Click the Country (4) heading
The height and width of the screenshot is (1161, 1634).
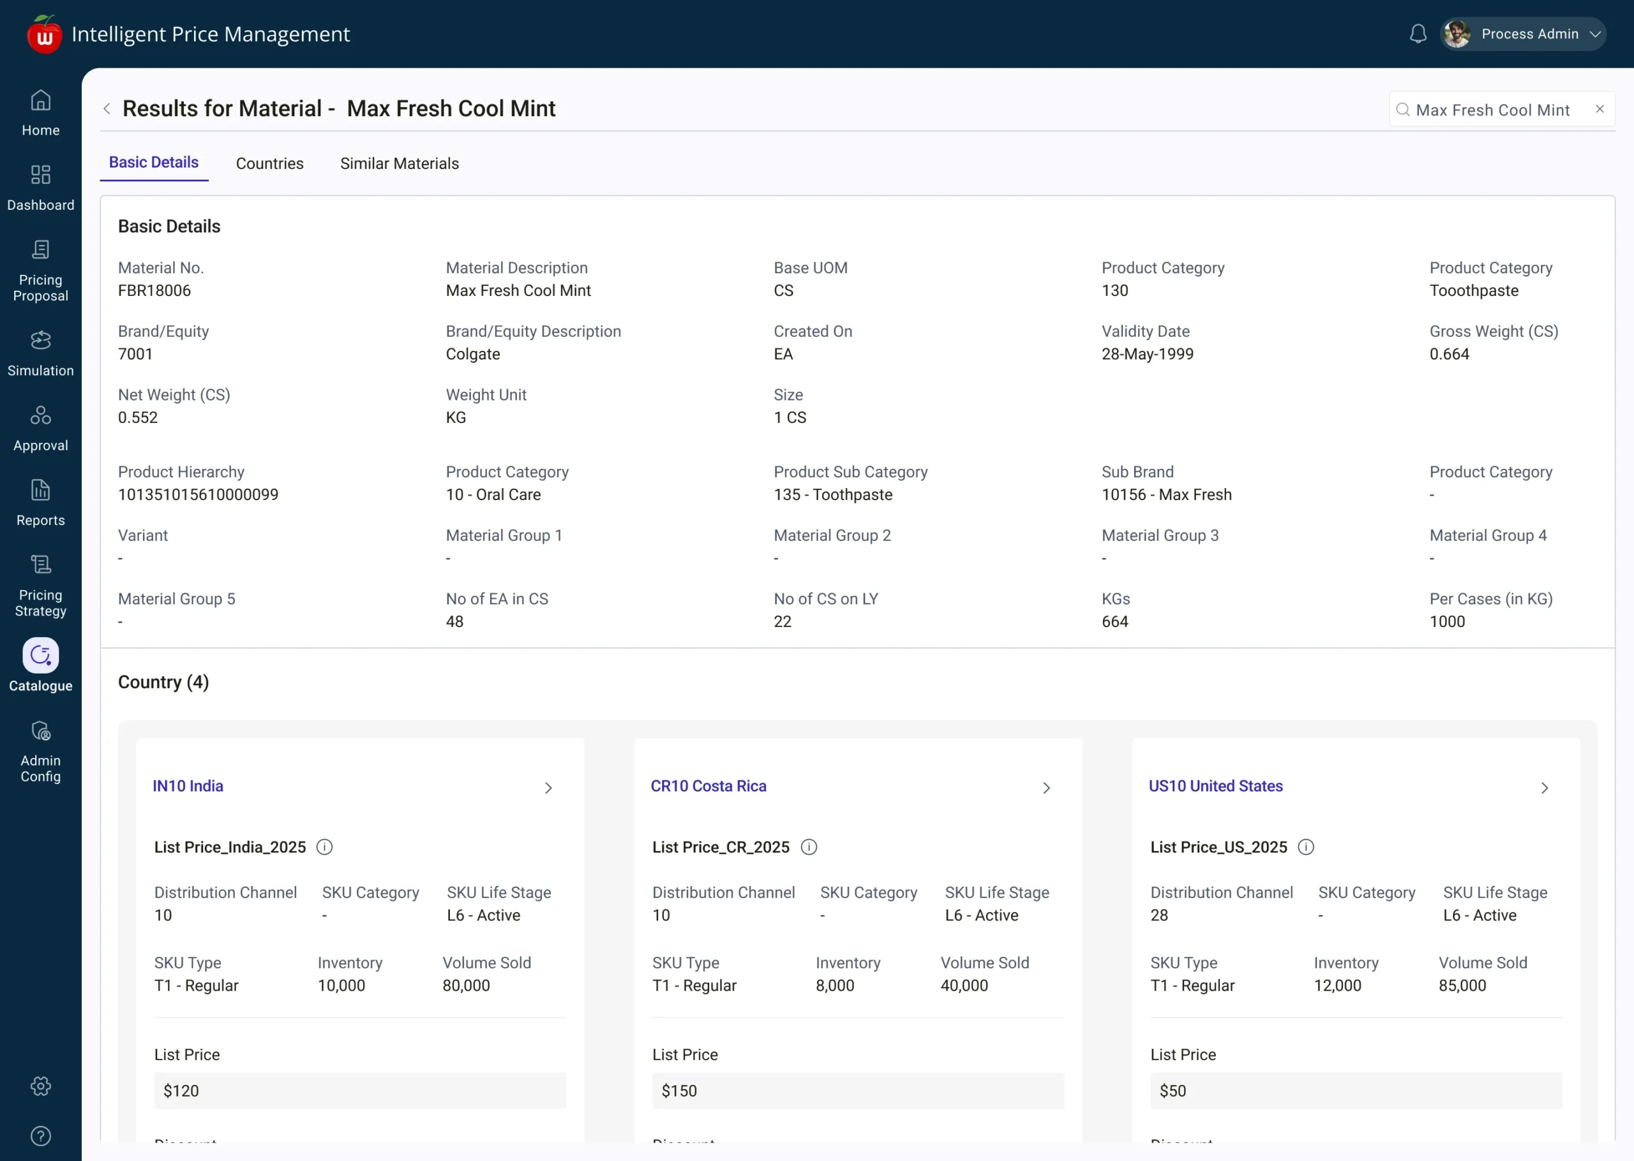point(164,682)
